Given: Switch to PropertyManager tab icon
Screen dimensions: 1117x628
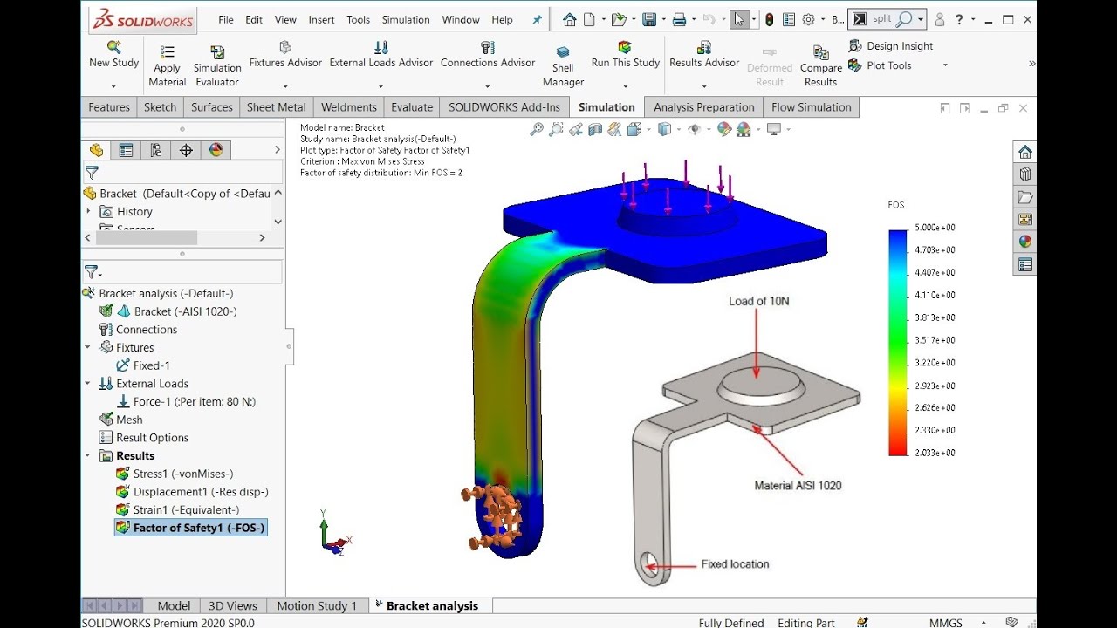Looking at the screenshot, I should [x=126, y=150].
